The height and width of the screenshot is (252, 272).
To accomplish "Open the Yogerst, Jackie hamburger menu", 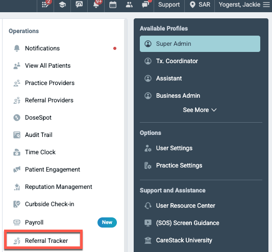I will (266, 5).
